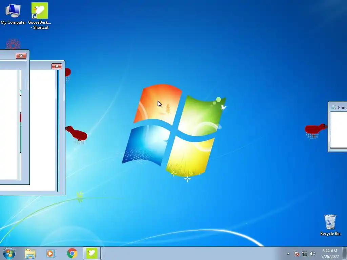
Task: Activate GooseDesktop taskbar button
Action: click(x=92, y=253)
